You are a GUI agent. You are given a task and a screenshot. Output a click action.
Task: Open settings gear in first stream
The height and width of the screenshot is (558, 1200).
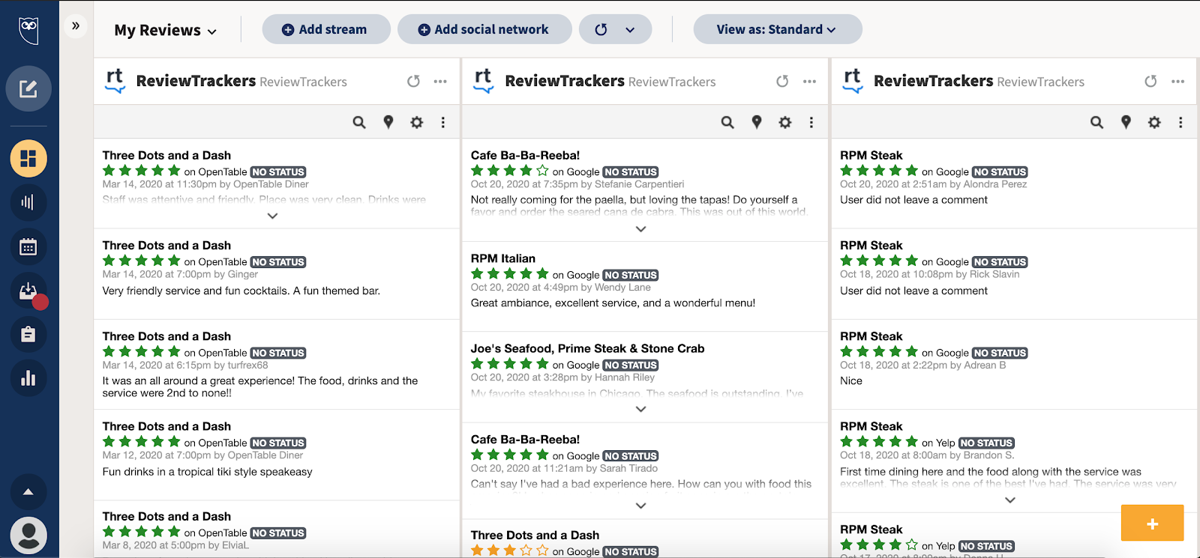[x=417, y=122]
